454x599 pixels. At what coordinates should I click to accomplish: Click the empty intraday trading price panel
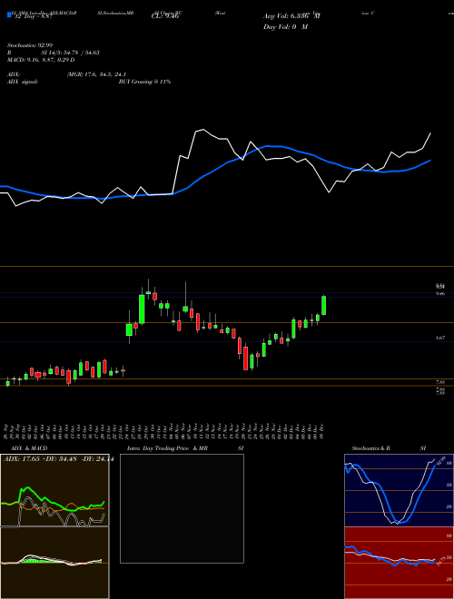tap(182, 508)
